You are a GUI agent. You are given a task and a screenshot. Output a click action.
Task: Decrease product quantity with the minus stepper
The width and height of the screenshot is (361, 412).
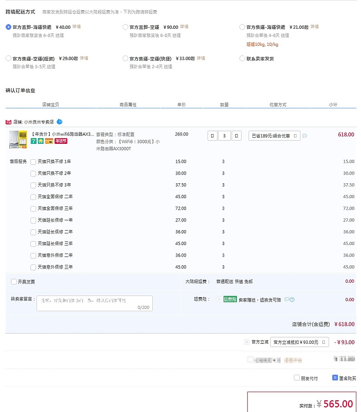212,136
